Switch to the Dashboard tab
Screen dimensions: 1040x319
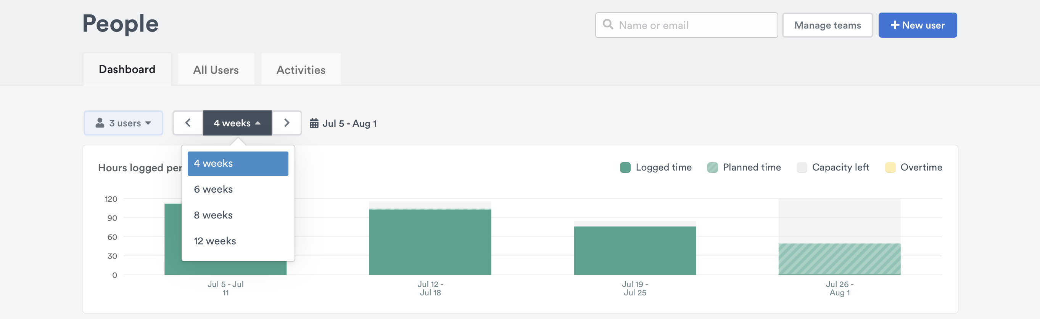127,69
